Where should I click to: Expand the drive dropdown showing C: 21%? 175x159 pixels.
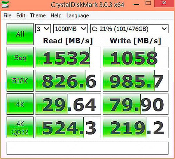(129, 29)
